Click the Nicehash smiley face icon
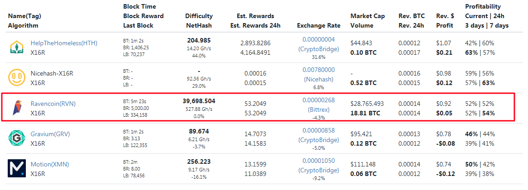The height and width of the screenshot is (190, 528). pyautogui.click(x=17, y=77)
